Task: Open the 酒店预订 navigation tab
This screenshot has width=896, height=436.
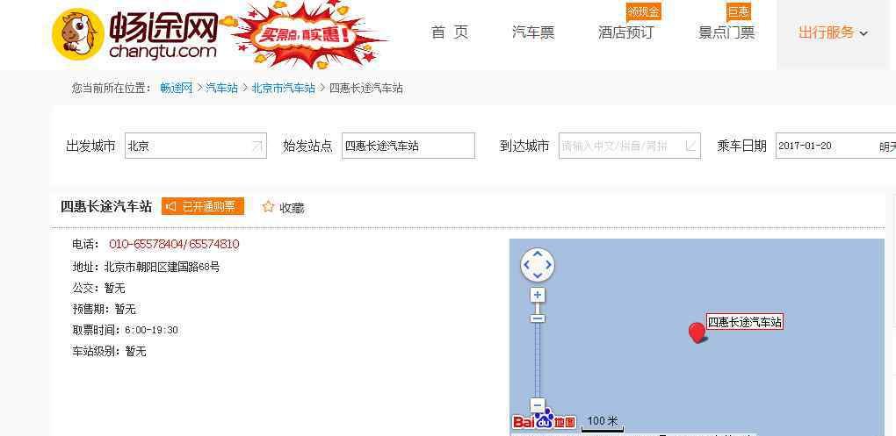Action: pyautogui.click(x=625, y=32)
